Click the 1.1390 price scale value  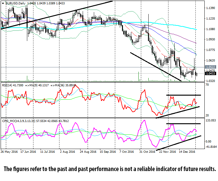[211, 8]
